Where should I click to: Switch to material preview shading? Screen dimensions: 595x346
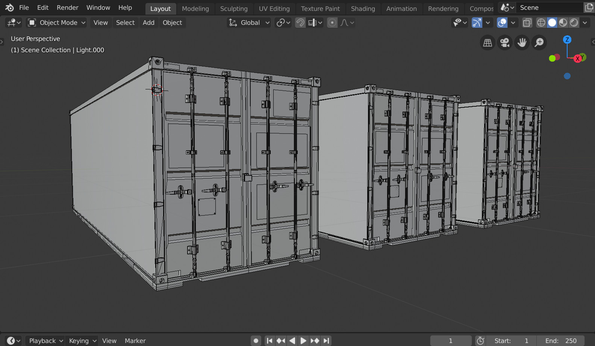click(563, 23)
